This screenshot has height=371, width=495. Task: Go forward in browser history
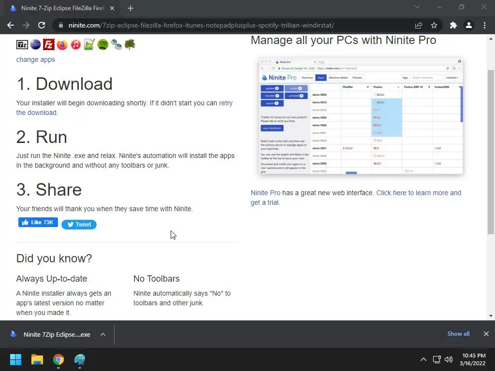[x=26, y=25]
